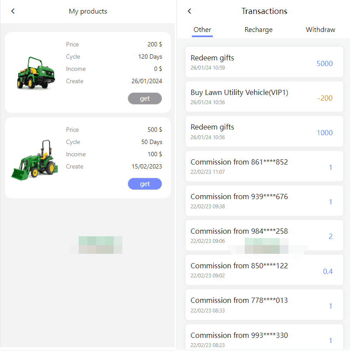The width and height of the screenshot is (354, 351).
Task: Click the 200 $ price value
Action: pyautogui.click(x=155, y=44)
